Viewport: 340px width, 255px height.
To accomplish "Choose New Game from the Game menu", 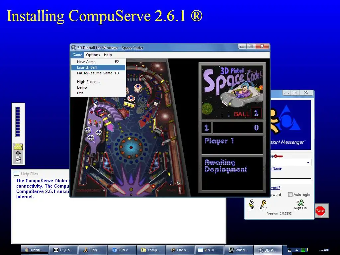I will click(98, 62).
